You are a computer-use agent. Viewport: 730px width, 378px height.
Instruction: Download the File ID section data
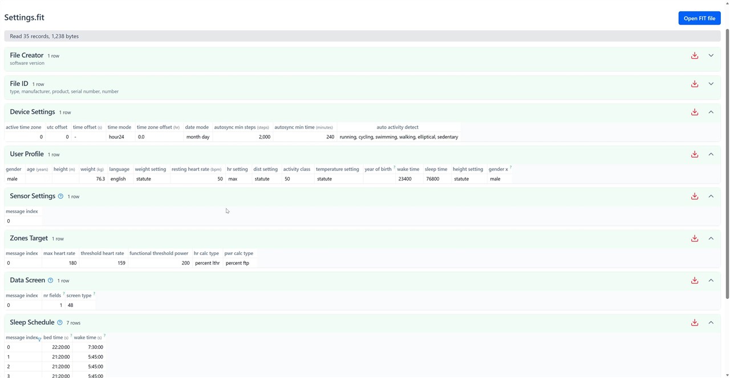[694, 84]
